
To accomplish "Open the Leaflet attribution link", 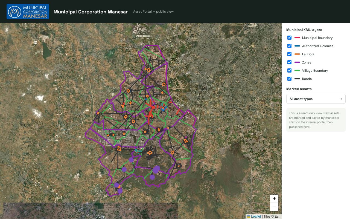I will [x=254, y=217].
